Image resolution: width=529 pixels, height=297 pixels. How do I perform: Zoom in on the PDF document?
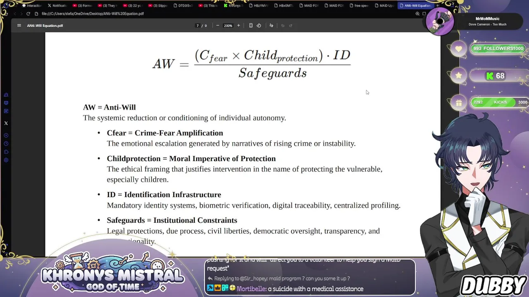238,26
